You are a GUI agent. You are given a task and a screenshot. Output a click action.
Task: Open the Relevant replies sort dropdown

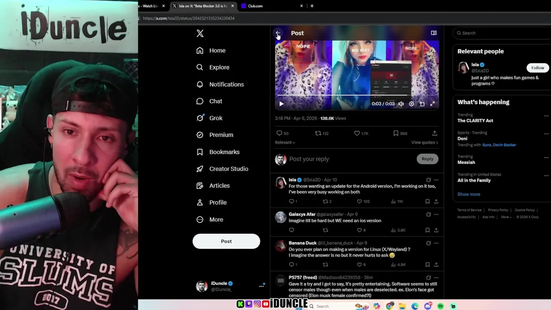285,143
